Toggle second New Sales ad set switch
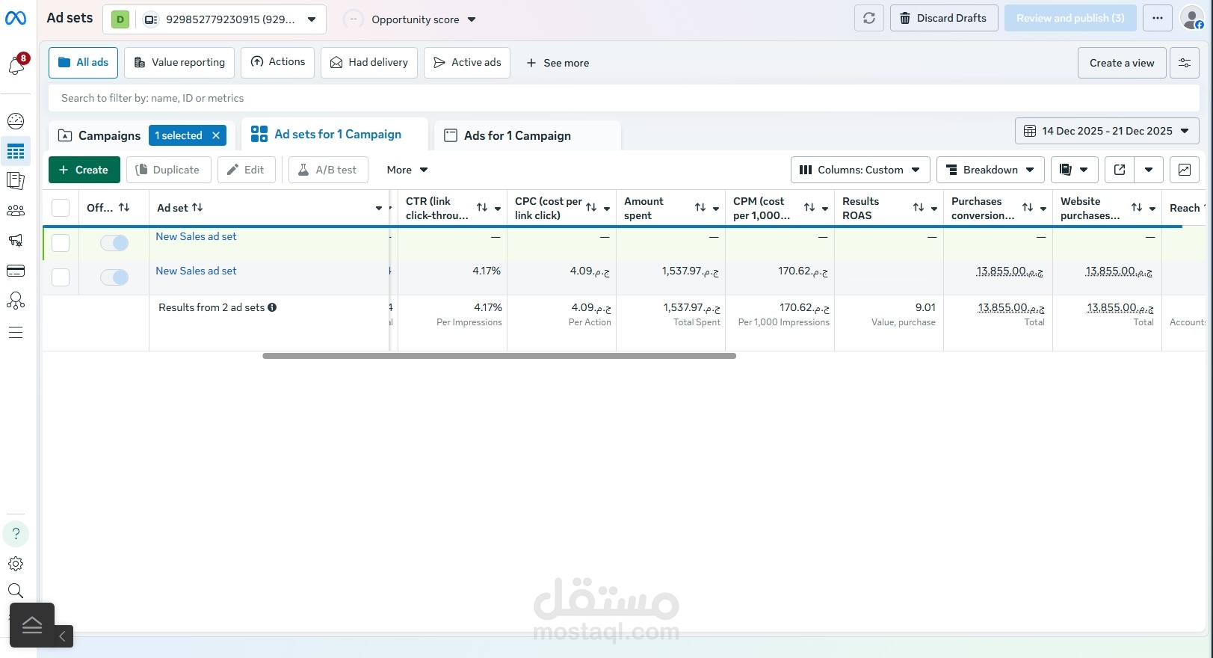The width and height of the screenshot is (1213, 658). tap(114, 277)
